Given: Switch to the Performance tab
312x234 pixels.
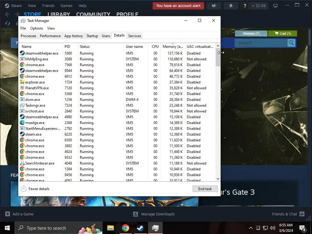Looking at the screenshot, I should (50, 36).
